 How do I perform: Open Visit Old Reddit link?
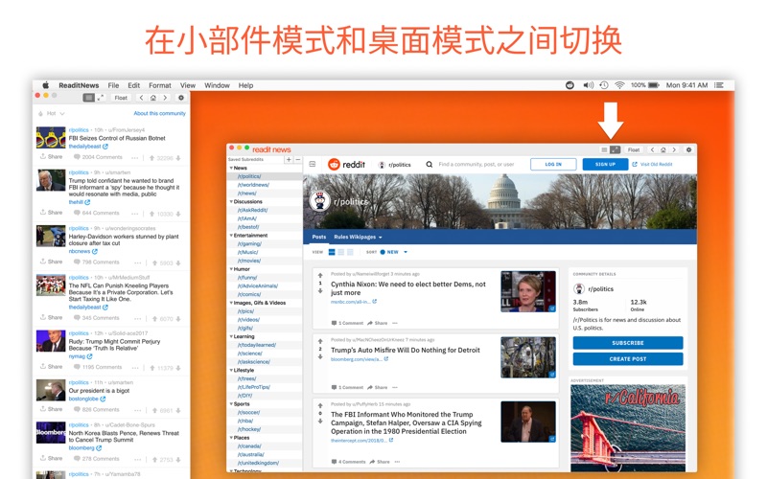click(653, 164)
